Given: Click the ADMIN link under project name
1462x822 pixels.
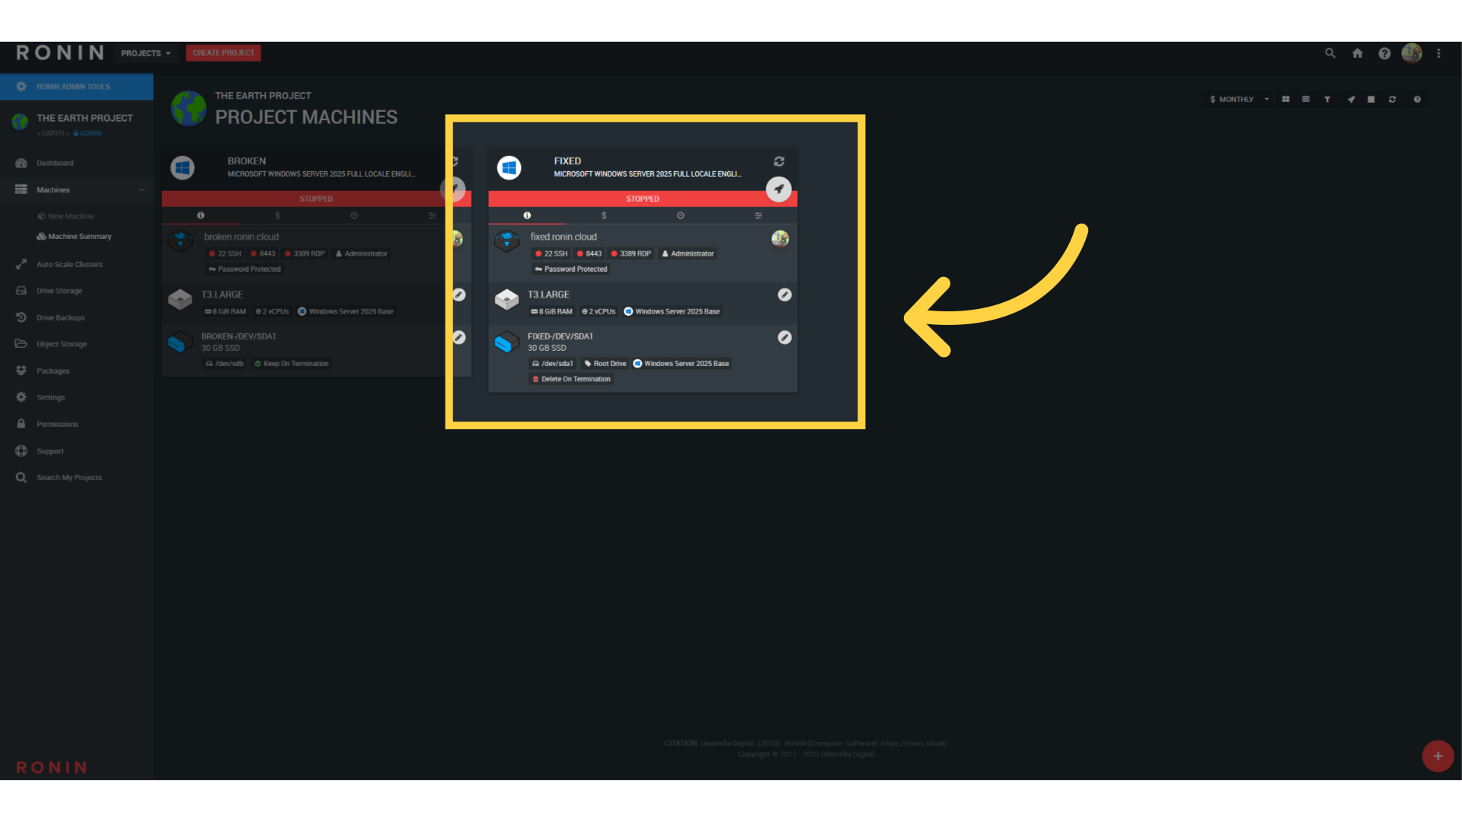Looking at the screenshot, I should coord(88,133).
